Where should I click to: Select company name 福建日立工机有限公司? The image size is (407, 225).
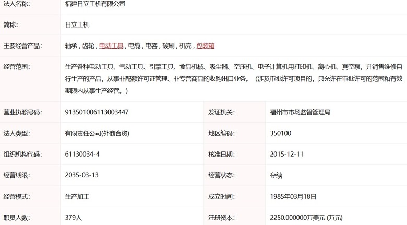(95, 4)
